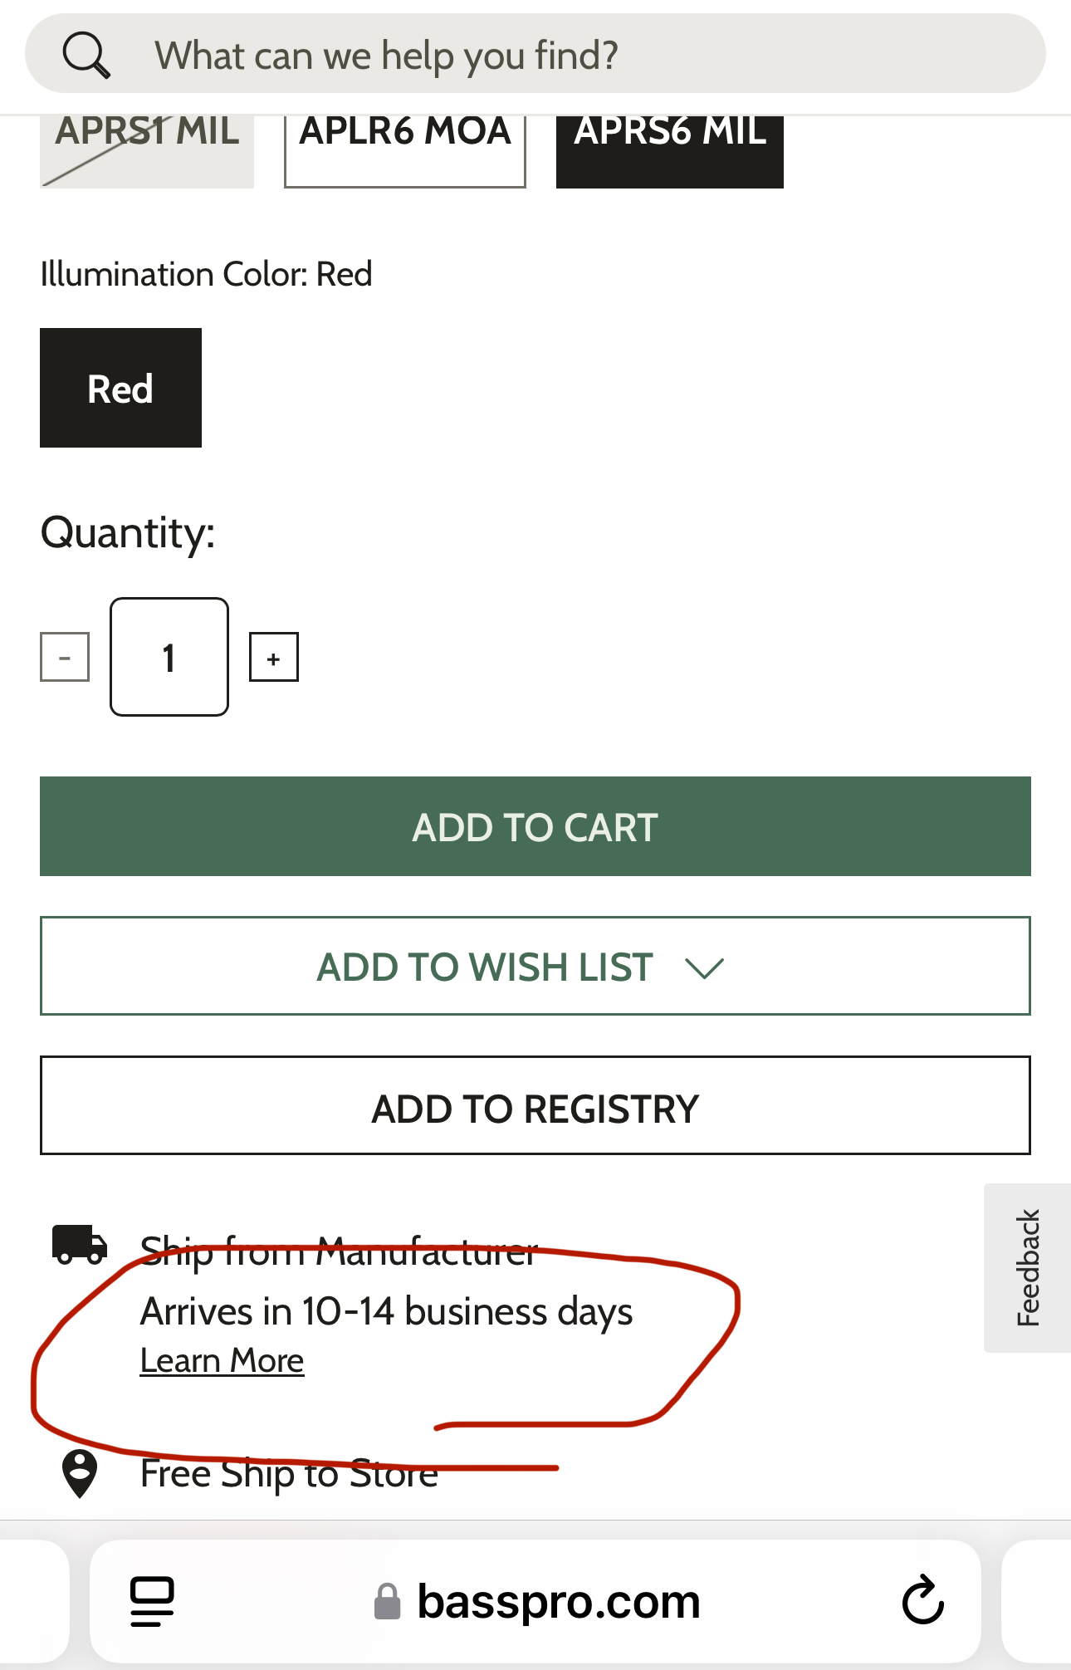Click the Safari page reload icon

pos(923,1599)
